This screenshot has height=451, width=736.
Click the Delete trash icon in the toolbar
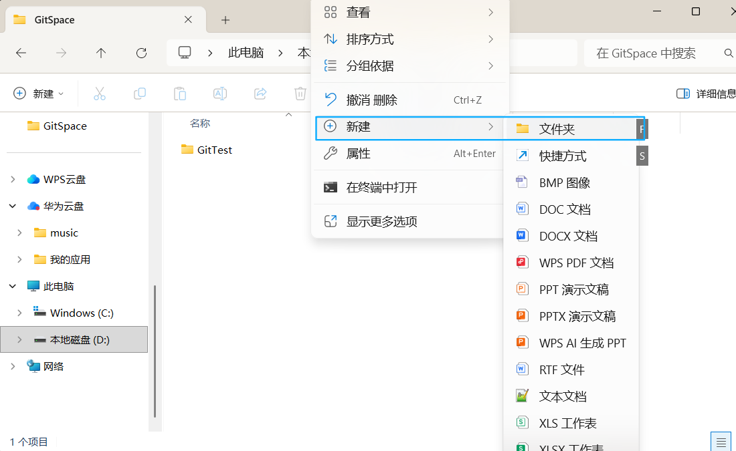tap(300, 94)
